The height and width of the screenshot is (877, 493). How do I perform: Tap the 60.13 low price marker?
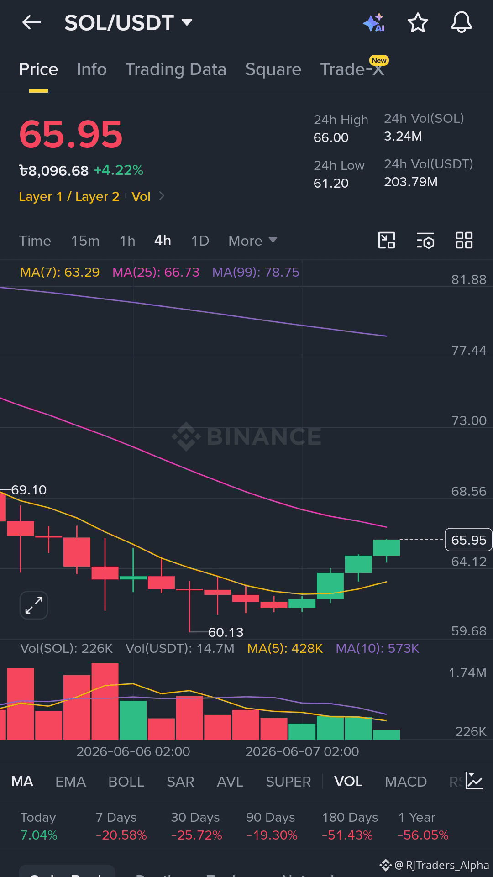coord(226,632)
